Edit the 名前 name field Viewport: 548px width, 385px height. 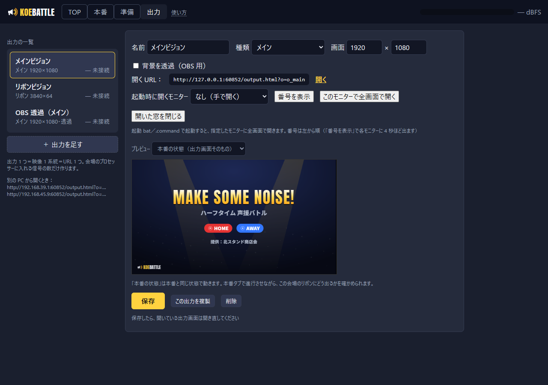[188, 47]
